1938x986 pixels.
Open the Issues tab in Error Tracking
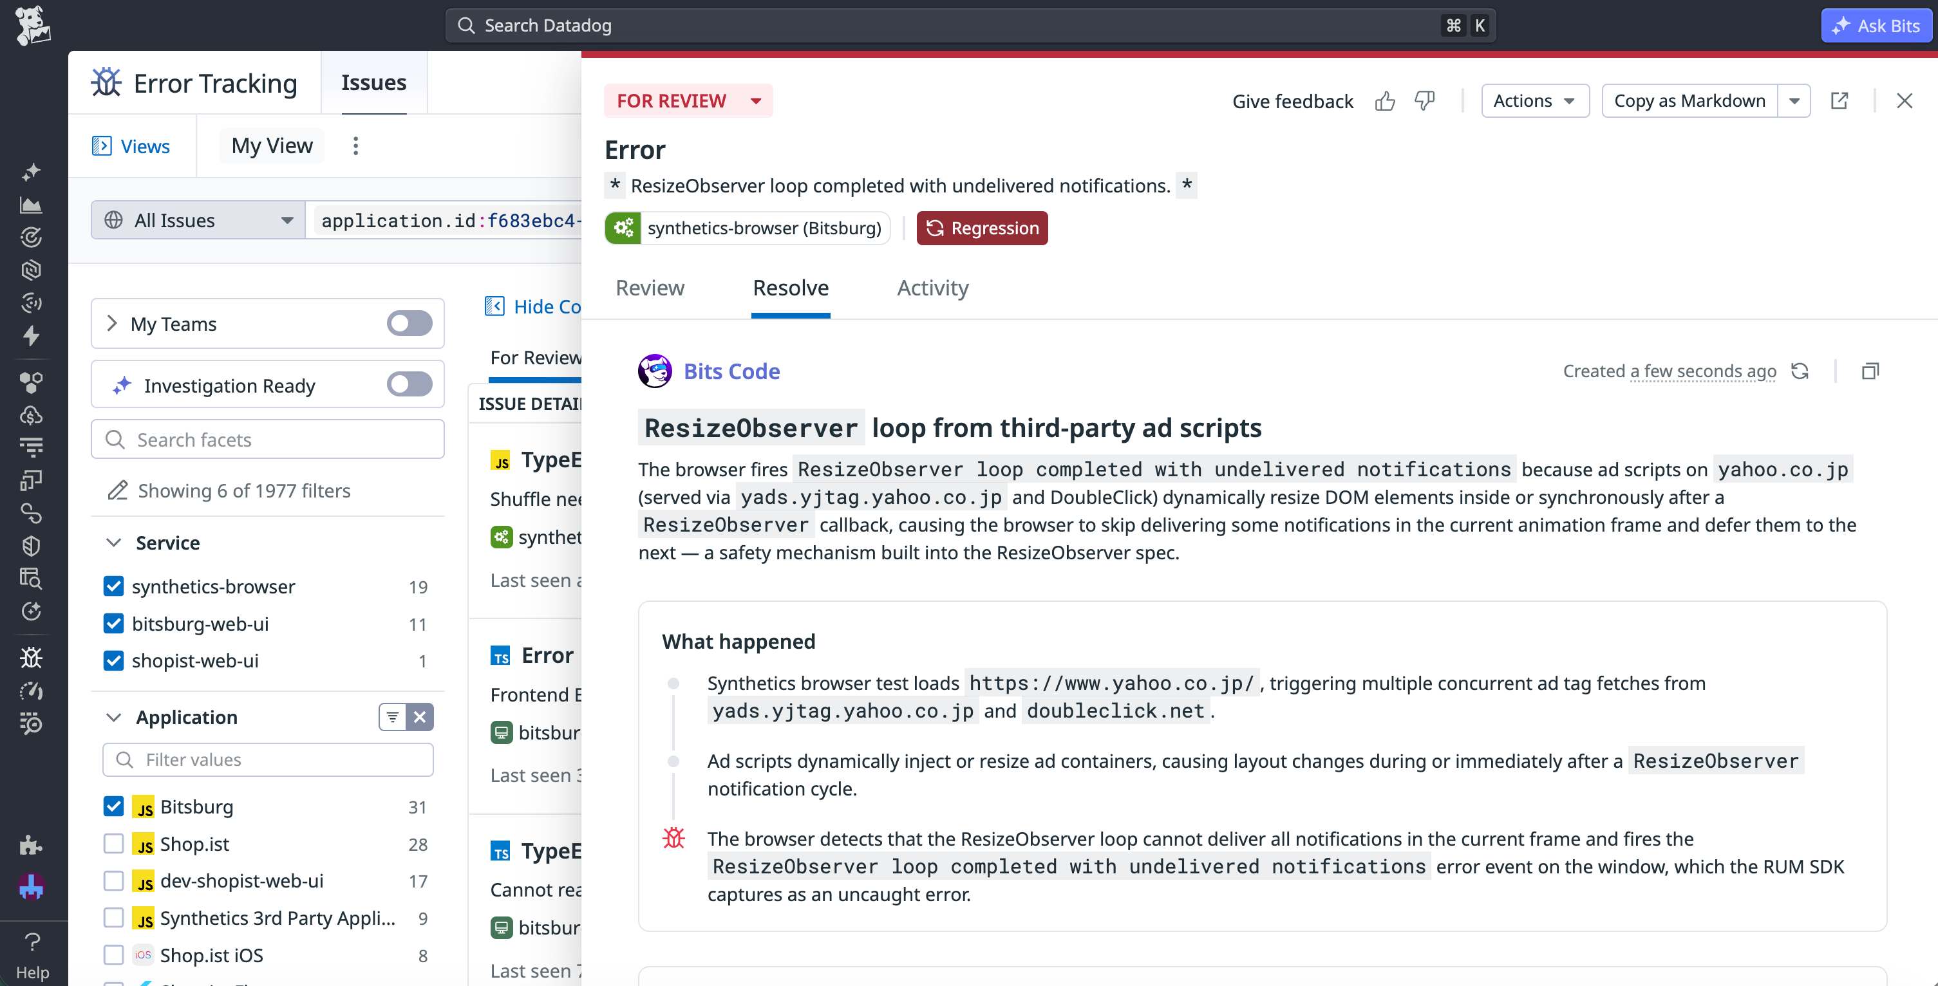374,83
